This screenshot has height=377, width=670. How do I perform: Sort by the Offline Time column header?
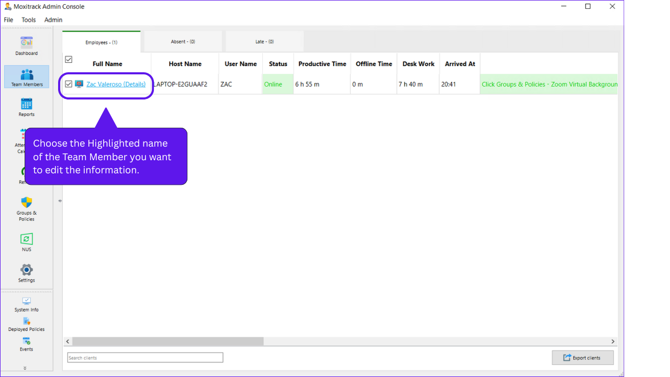(x=374, y=64)
